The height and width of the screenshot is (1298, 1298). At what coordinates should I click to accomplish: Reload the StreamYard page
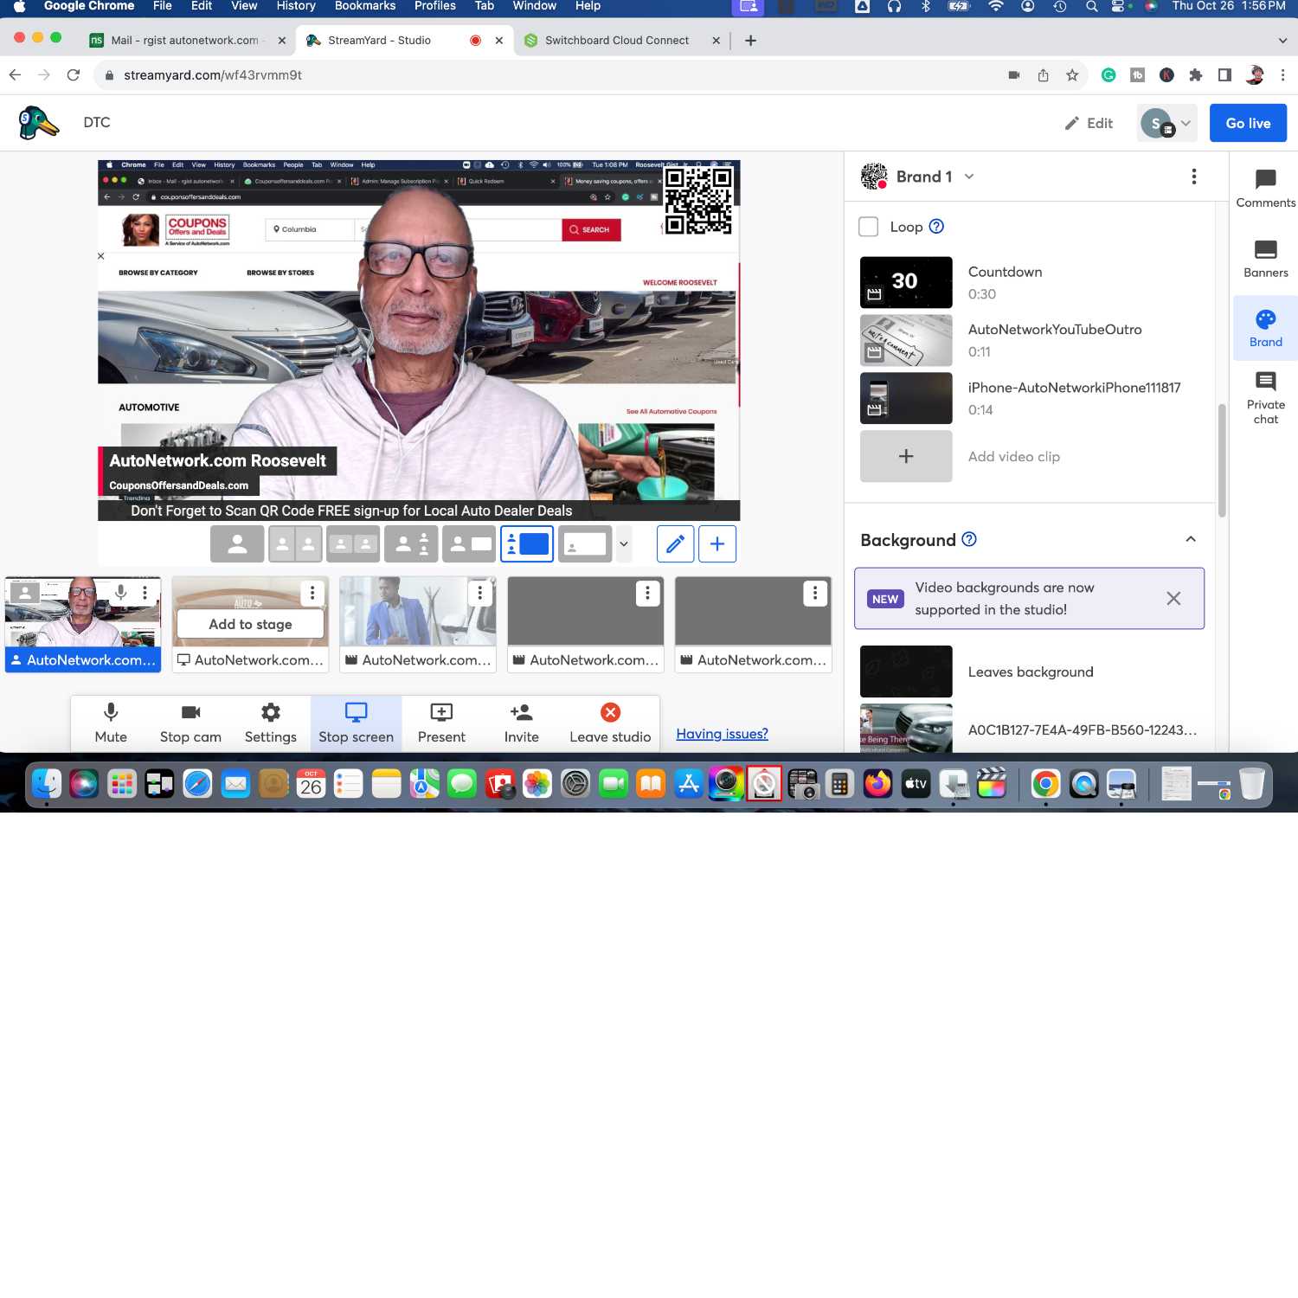74,75
